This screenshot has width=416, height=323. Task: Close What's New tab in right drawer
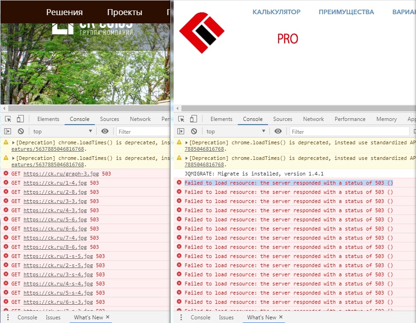(x=281, y=317)
